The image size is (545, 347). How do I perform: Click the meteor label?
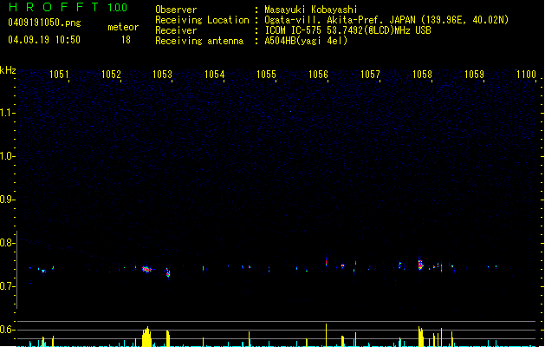tap(123, 27)
